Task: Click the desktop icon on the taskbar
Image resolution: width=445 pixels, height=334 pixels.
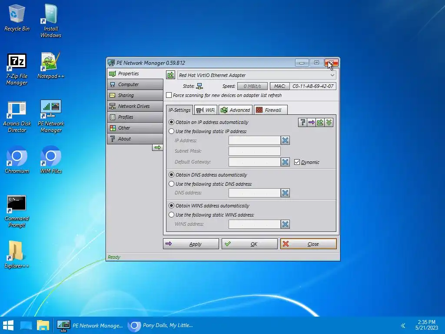Action: click(26, 325)
